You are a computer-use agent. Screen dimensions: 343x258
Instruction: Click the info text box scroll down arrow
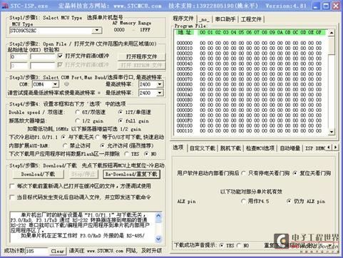pyautogui.click(x=158, y=238)
